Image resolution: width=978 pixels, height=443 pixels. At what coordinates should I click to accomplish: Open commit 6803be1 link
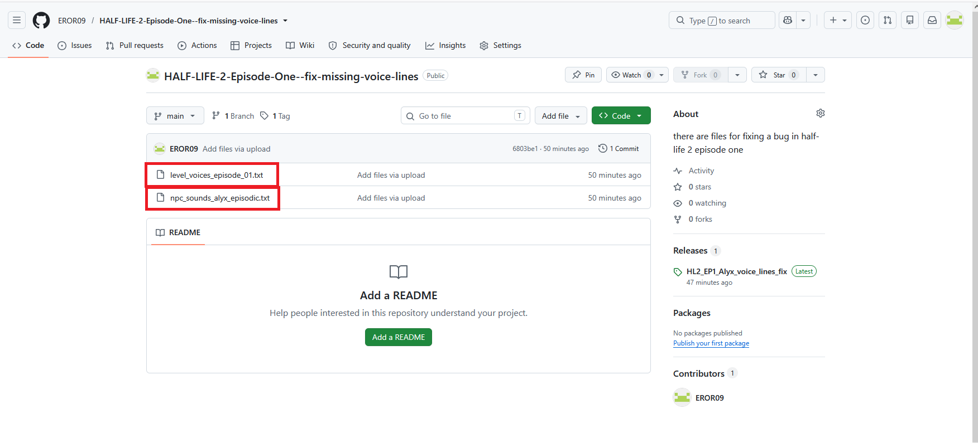pyautogui.click(x=525, y=149)
